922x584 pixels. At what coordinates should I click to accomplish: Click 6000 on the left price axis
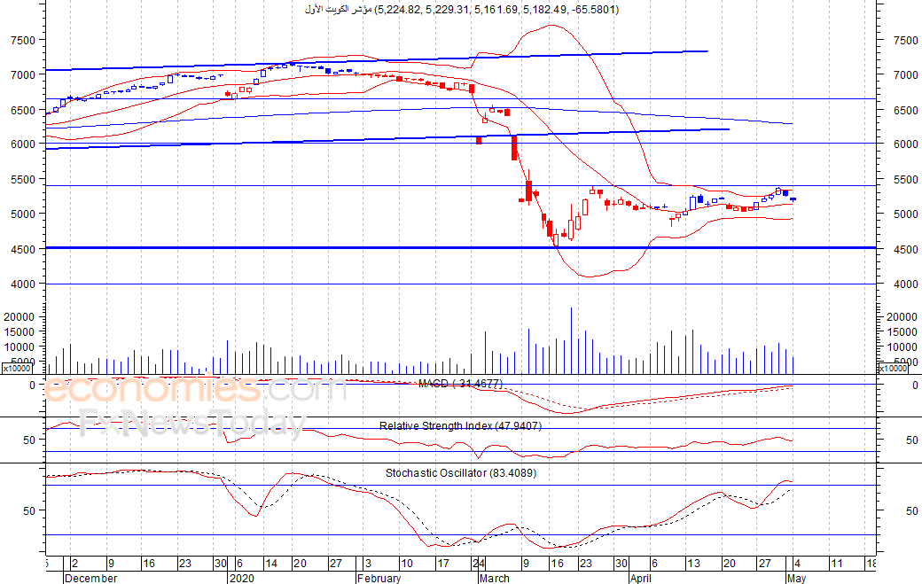click(x=24, y=144)
